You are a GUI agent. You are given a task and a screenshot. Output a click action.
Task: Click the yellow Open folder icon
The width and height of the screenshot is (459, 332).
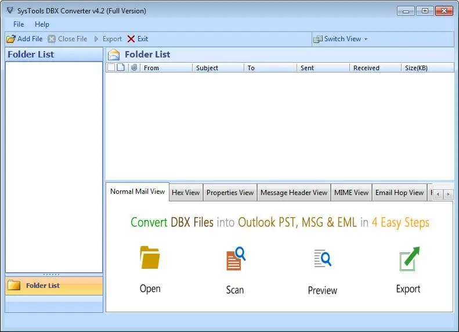pyautogui.click(x=150, y=258)
